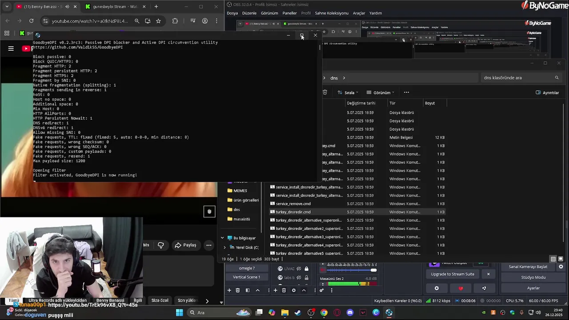Toggle the Ayrıntılar details pane
This screenshot has width=569, height=320.
coord(547,92)
